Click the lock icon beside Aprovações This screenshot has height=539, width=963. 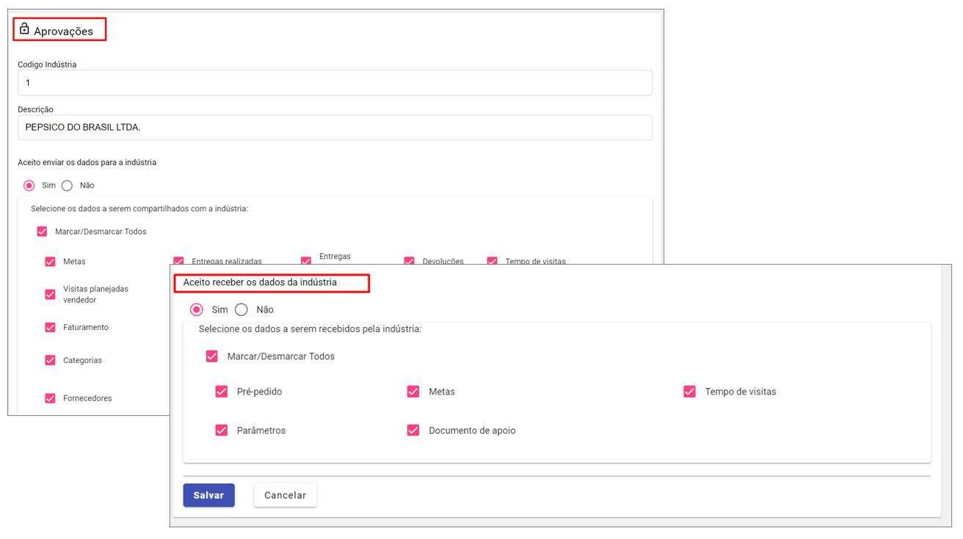click(x=24, y=29)
